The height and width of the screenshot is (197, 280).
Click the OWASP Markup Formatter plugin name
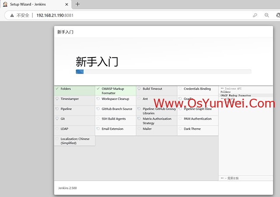tap(113, 91)
